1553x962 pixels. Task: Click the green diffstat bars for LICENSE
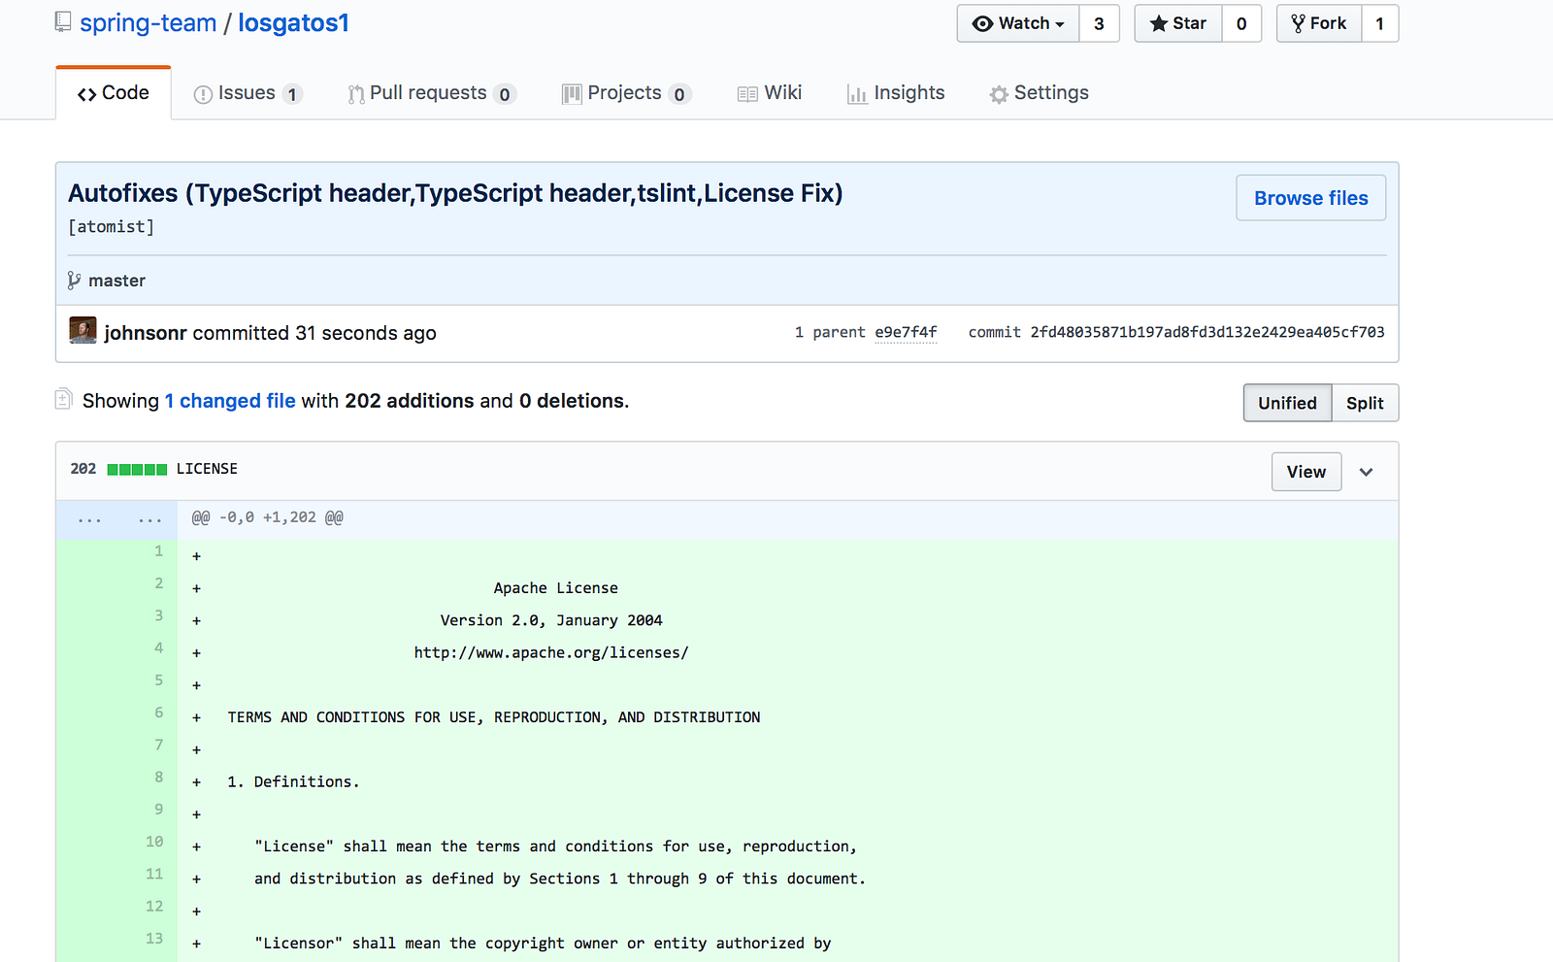(x=137, y=469)
